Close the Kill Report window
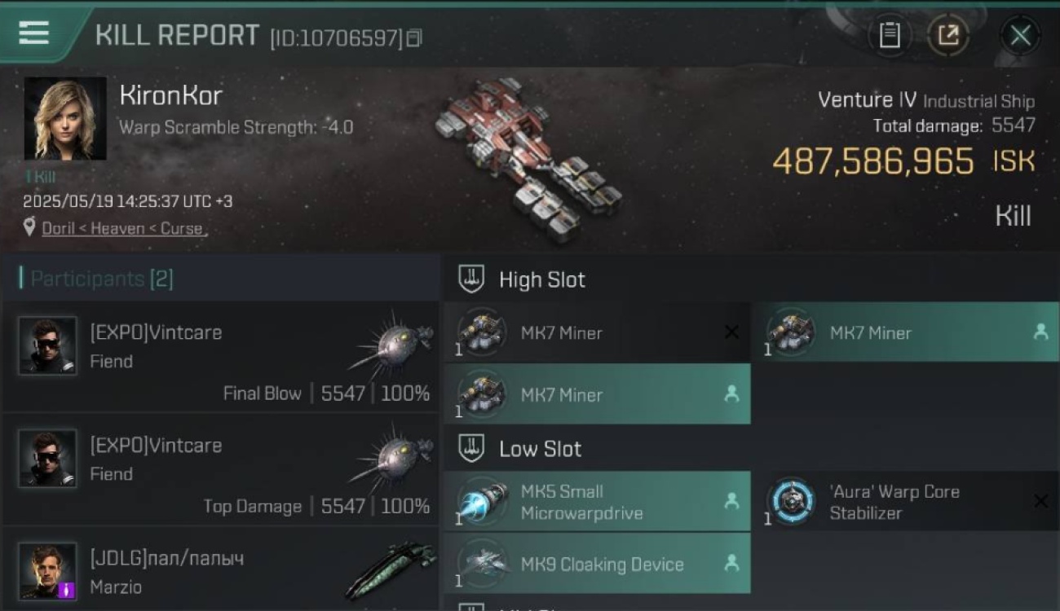The image size is (1060, 611). (x=1020, y=35)
